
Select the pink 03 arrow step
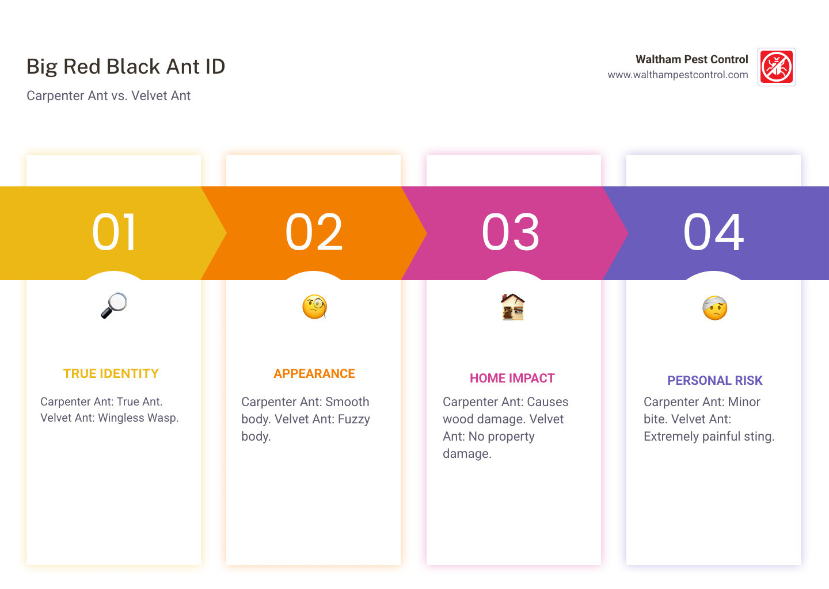point(511,232)
